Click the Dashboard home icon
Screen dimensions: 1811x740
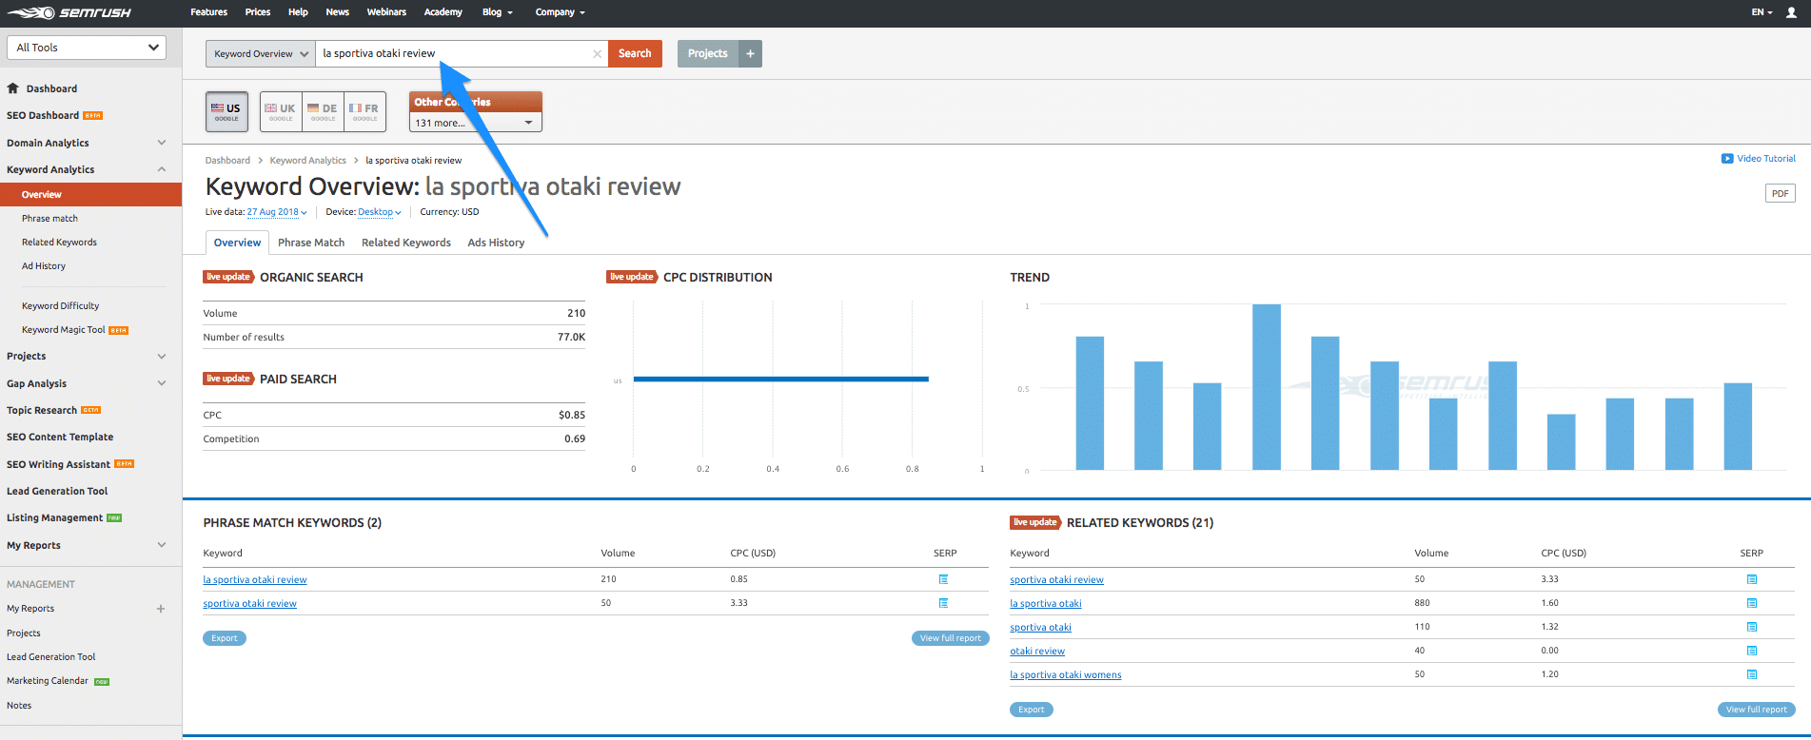click(x=13, y=88)
